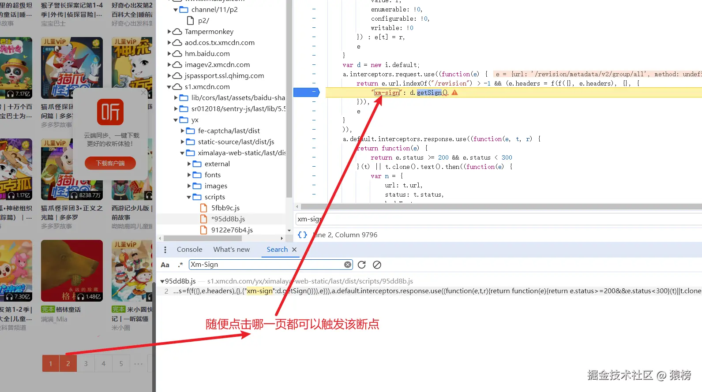
Task: Go to page 3 in pagination
Action: pyautogui.click(x=86, y=363)
